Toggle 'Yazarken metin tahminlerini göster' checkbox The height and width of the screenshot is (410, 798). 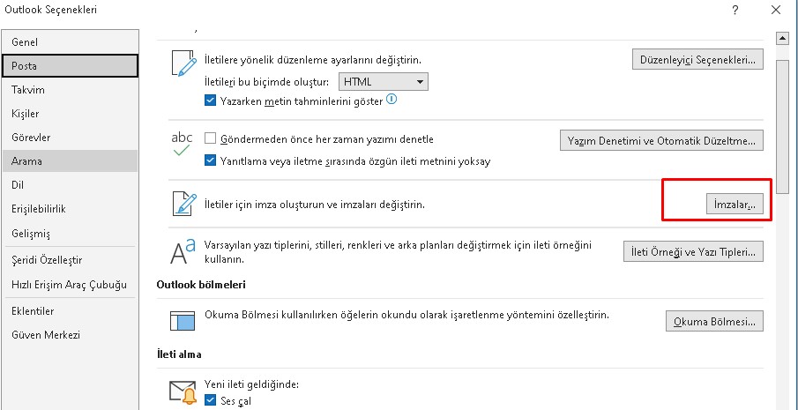(210, 101)
